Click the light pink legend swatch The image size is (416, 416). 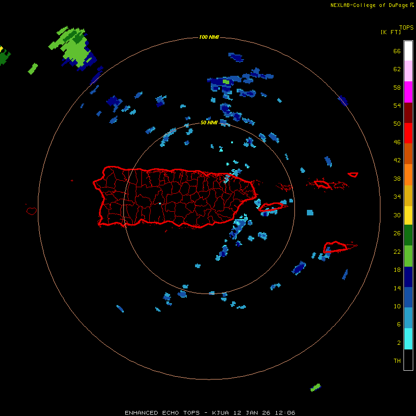tap(408, 71)
